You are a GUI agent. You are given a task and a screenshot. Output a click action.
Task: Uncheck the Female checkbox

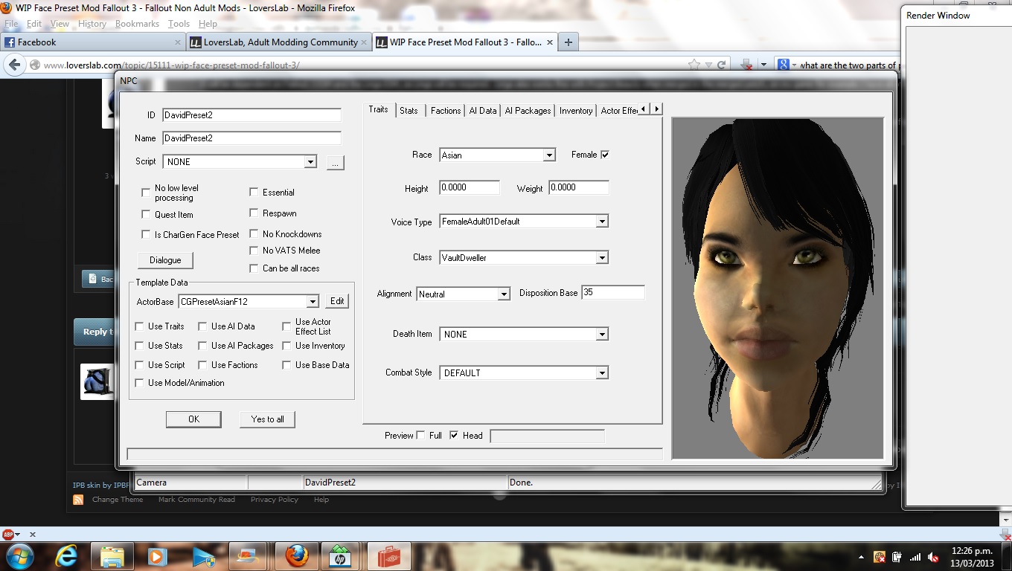[x=605, y=155]
